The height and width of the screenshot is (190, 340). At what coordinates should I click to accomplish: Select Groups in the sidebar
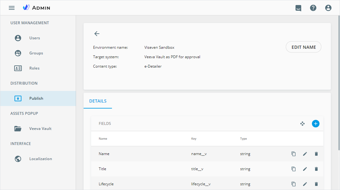36,53
